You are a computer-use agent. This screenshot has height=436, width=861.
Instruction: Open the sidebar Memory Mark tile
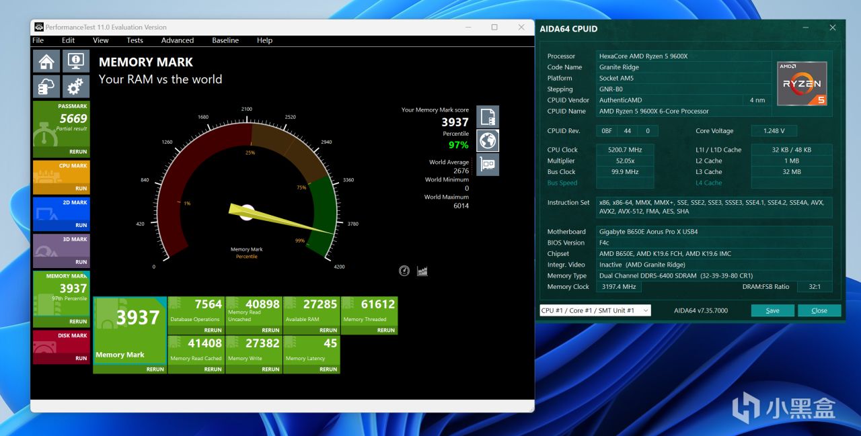pos(61,294)
